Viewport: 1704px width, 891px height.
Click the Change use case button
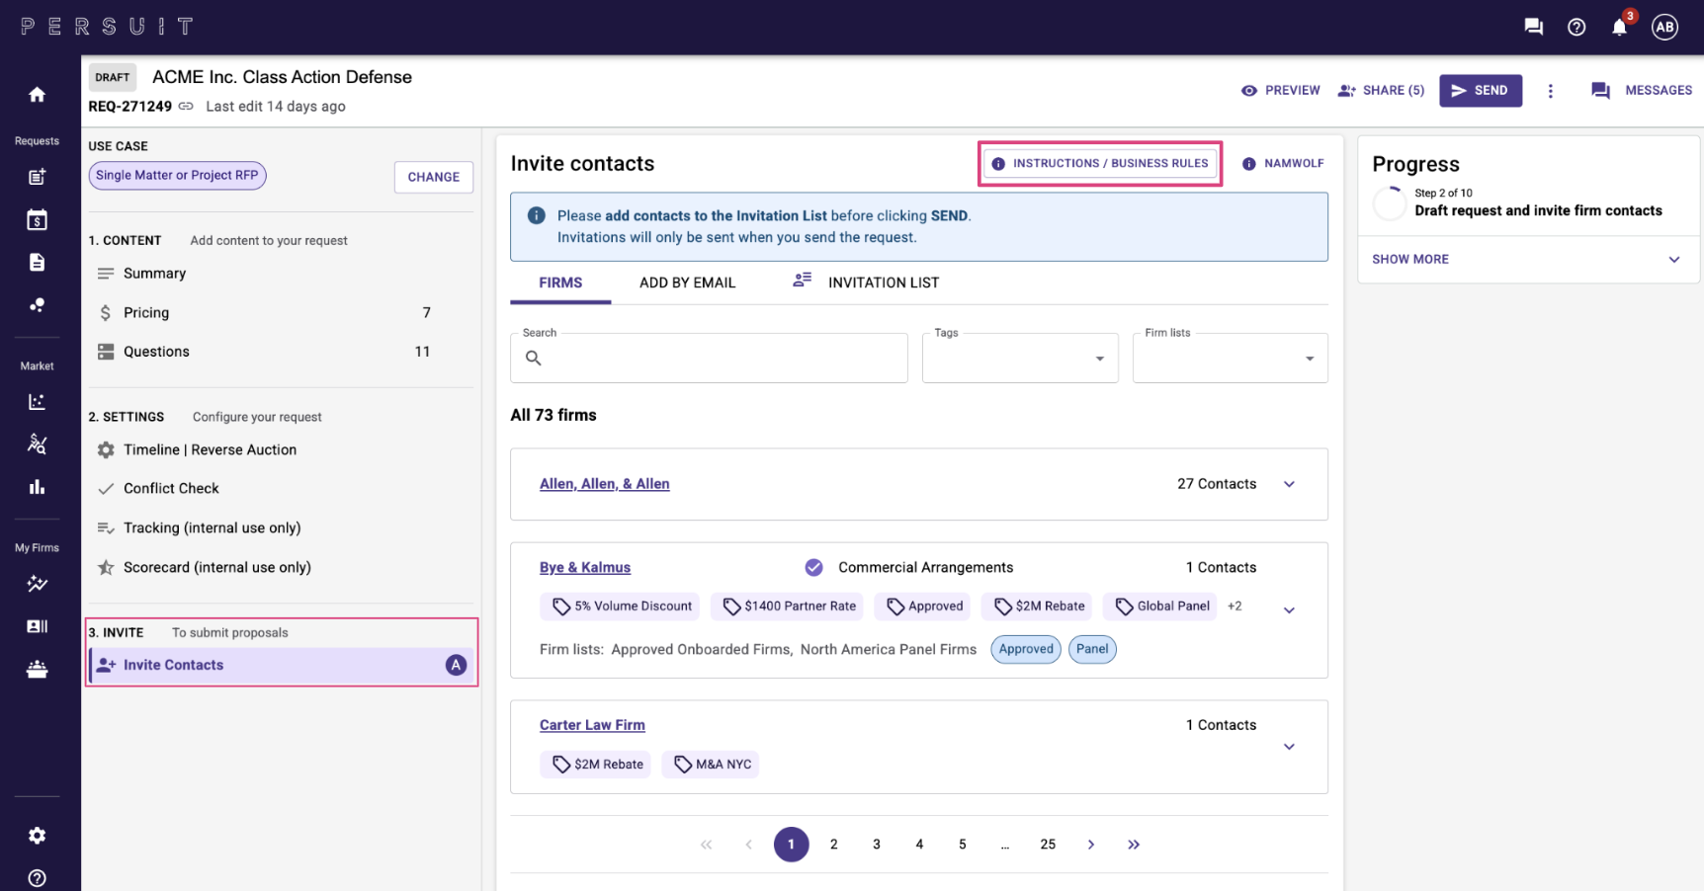tap(434, 177)
